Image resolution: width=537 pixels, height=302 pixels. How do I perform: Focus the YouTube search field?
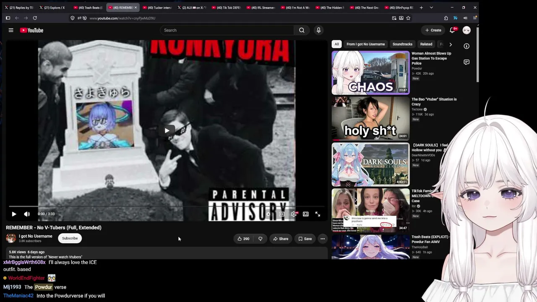point(227,30)
